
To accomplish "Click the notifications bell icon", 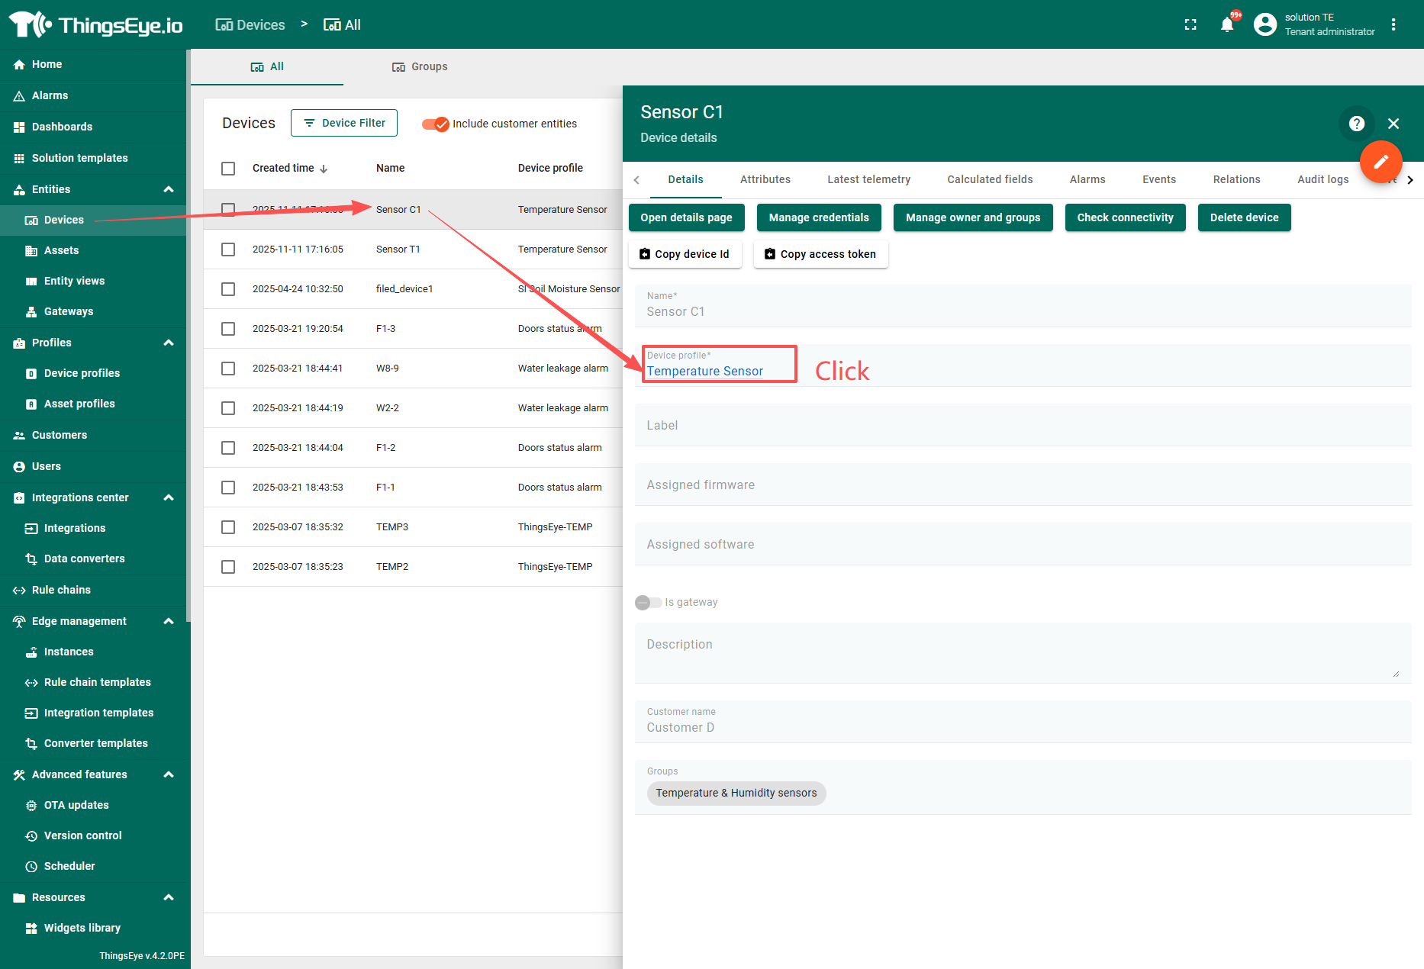I will pos(1226,24).
